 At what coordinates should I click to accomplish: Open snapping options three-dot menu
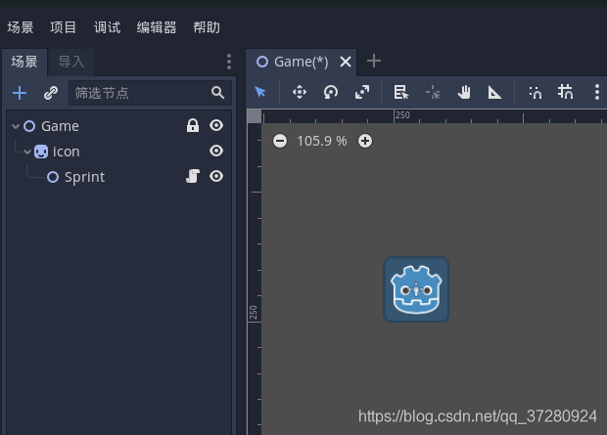pos(597,92)
